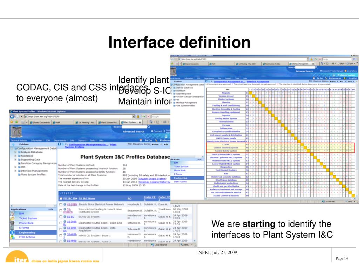The image size is (359, 269).
Task: Open the Action dropdown in Plant System Profiles page
Action: point(156,144)
